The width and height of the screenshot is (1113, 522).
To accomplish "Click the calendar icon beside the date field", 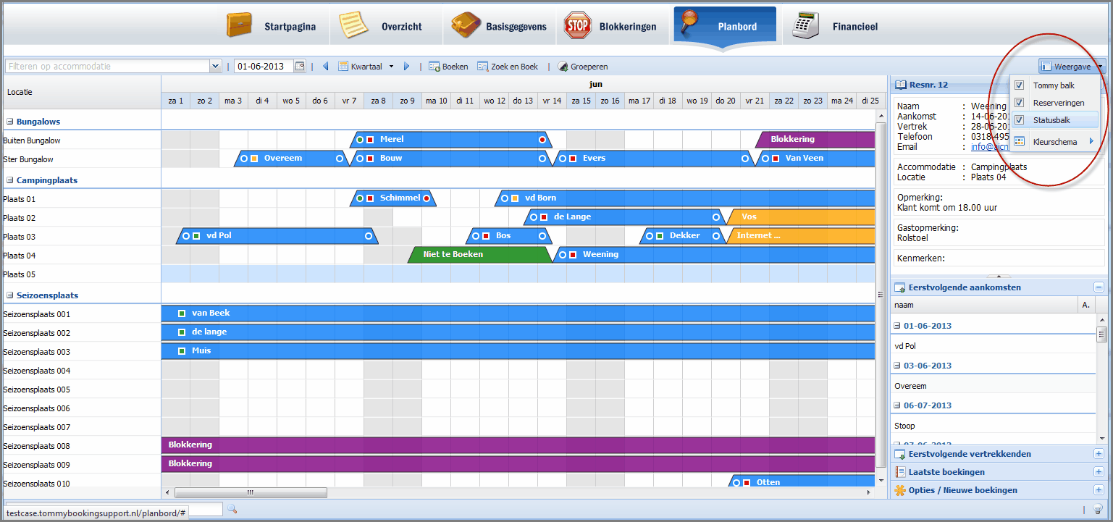I will tap(299, 66).
